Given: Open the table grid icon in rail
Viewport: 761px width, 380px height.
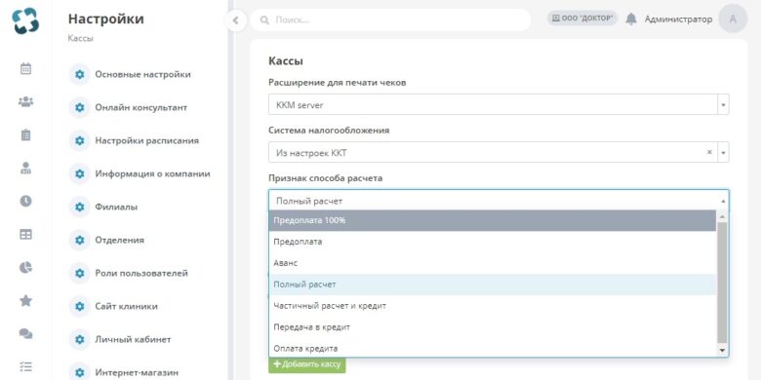Looking at the screenshot, I should tap(25, 235).
